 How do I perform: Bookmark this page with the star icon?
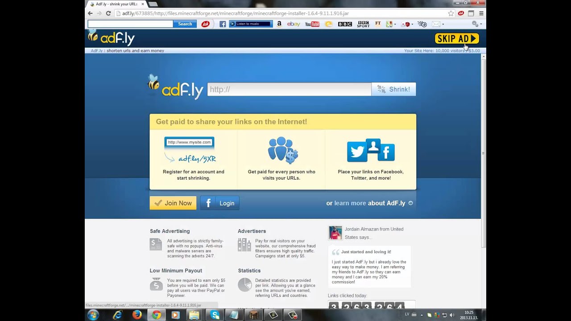pos(451,13)
